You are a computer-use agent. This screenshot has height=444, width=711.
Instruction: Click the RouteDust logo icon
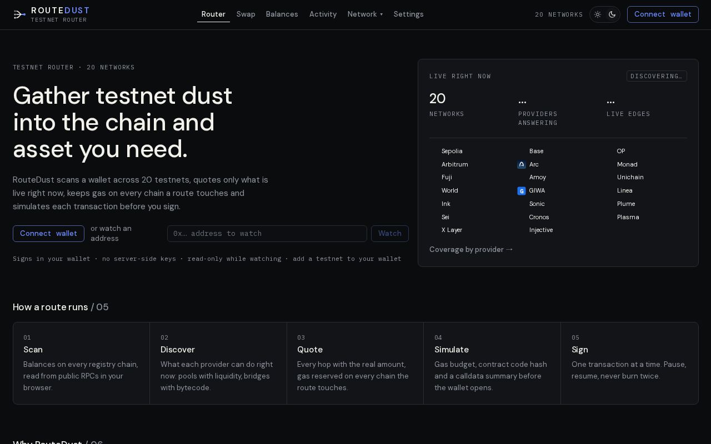[19, 14]
